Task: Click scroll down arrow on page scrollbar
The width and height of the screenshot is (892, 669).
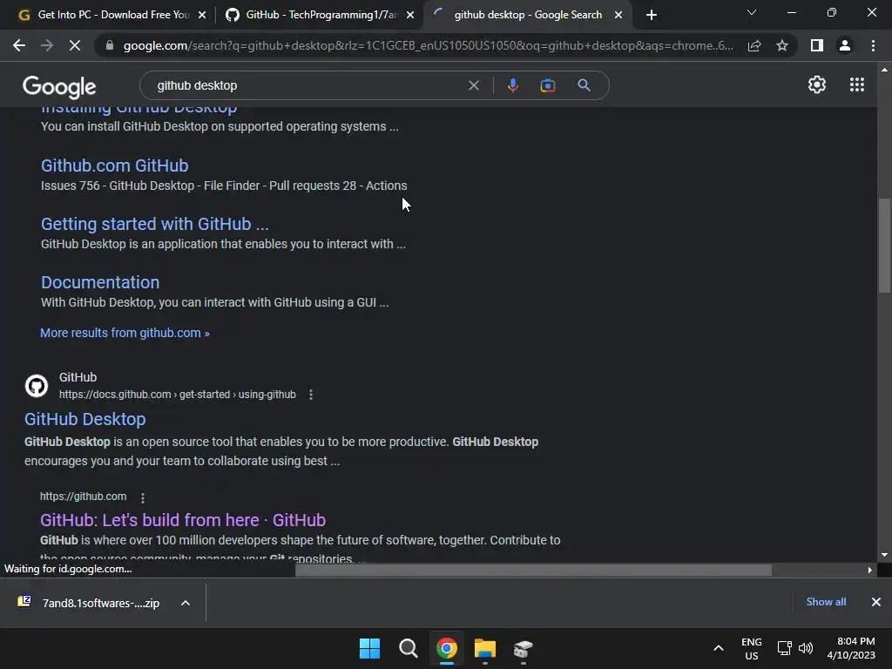Action: pyautogui.click(x=884, y=555)
